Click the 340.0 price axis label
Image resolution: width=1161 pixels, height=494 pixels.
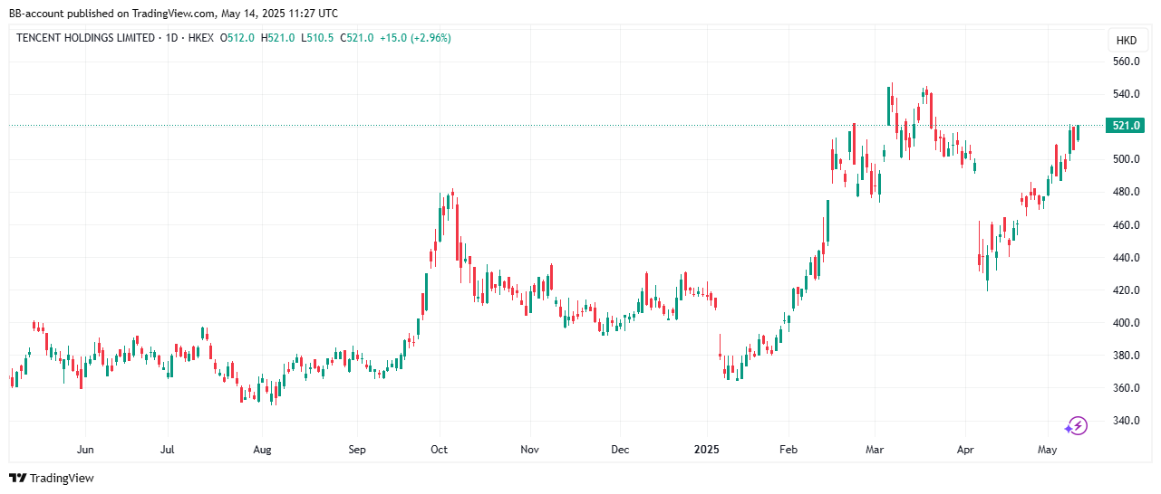tap(1126, 421)
